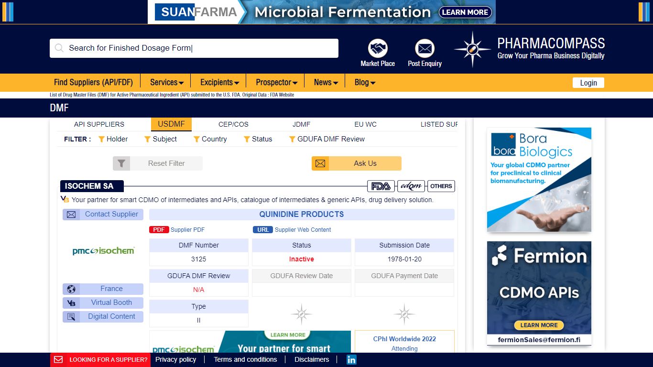Click the search magnifier icon
The image size is (653, 367).
point(59,48)
